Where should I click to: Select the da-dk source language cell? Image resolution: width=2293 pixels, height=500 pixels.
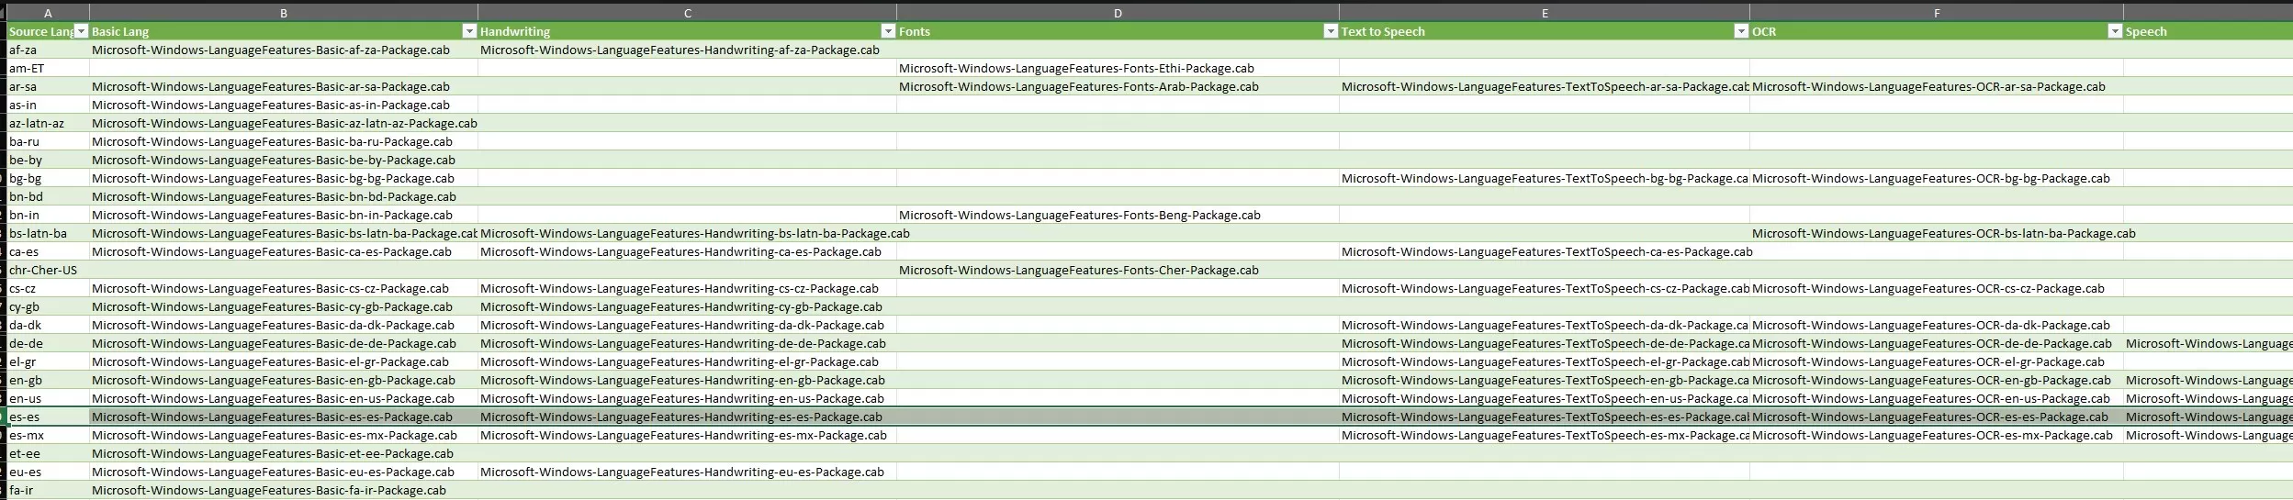(x=48, y=325)
